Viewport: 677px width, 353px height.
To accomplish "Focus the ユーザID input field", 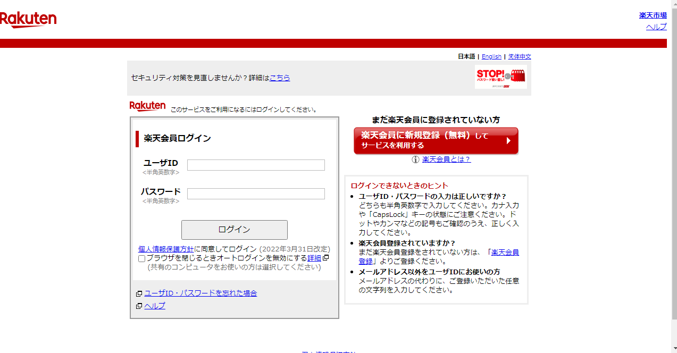I will 256,165.
